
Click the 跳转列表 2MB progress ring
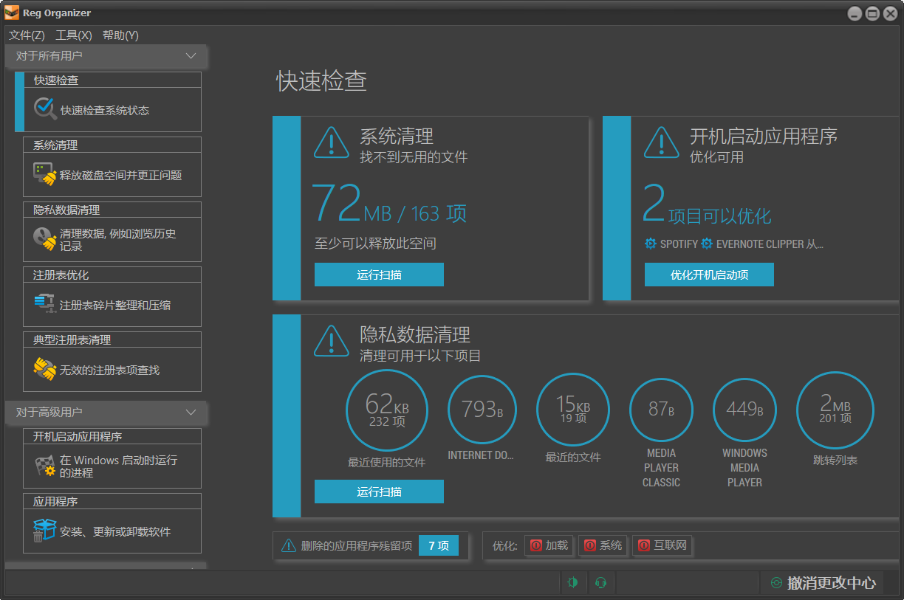835,410
